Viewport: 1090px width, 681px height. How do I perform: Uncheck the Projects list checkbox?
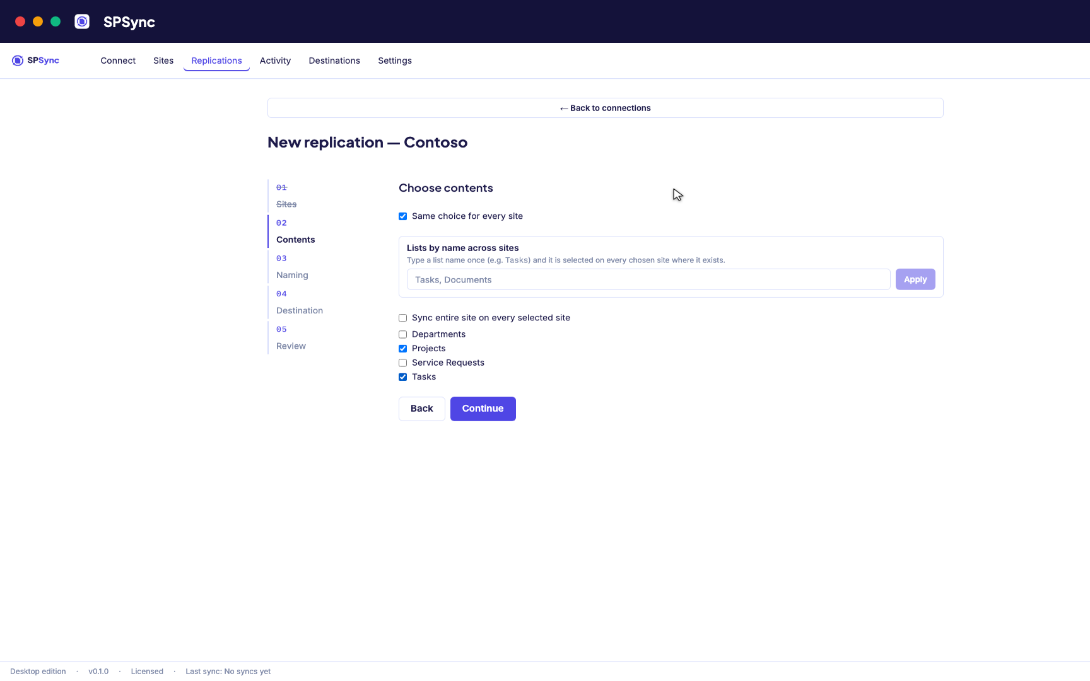click(x=402, y=349)
